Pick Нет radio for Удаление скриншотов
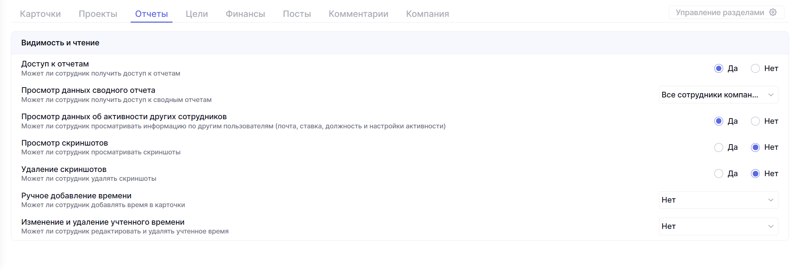The height and width of the screenshot is (269, 802). [755, 174]
